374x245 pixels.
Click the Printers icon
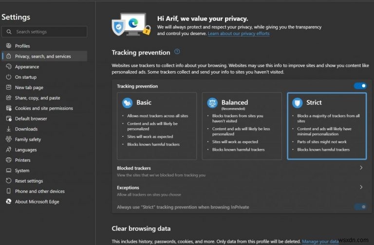[x=9, y=160]
